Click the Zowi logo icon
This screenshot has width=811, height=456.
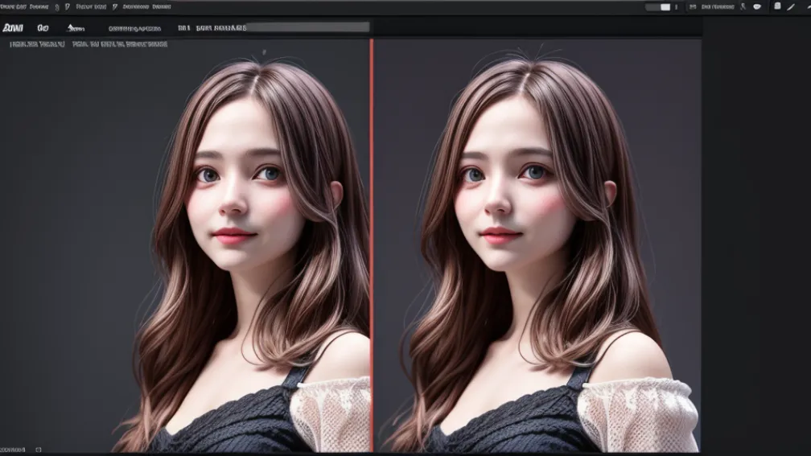coord(13,27)
